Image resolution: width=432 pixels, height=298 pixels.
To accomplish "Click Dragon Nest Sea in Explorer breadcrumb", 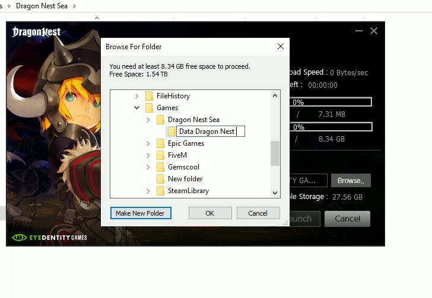I will pos(42,6).
